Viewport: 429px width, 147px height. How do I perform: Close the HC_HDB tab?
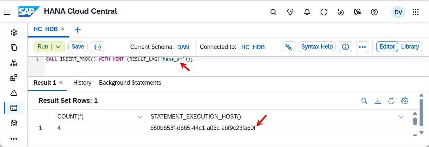click(x=62, y=29)
